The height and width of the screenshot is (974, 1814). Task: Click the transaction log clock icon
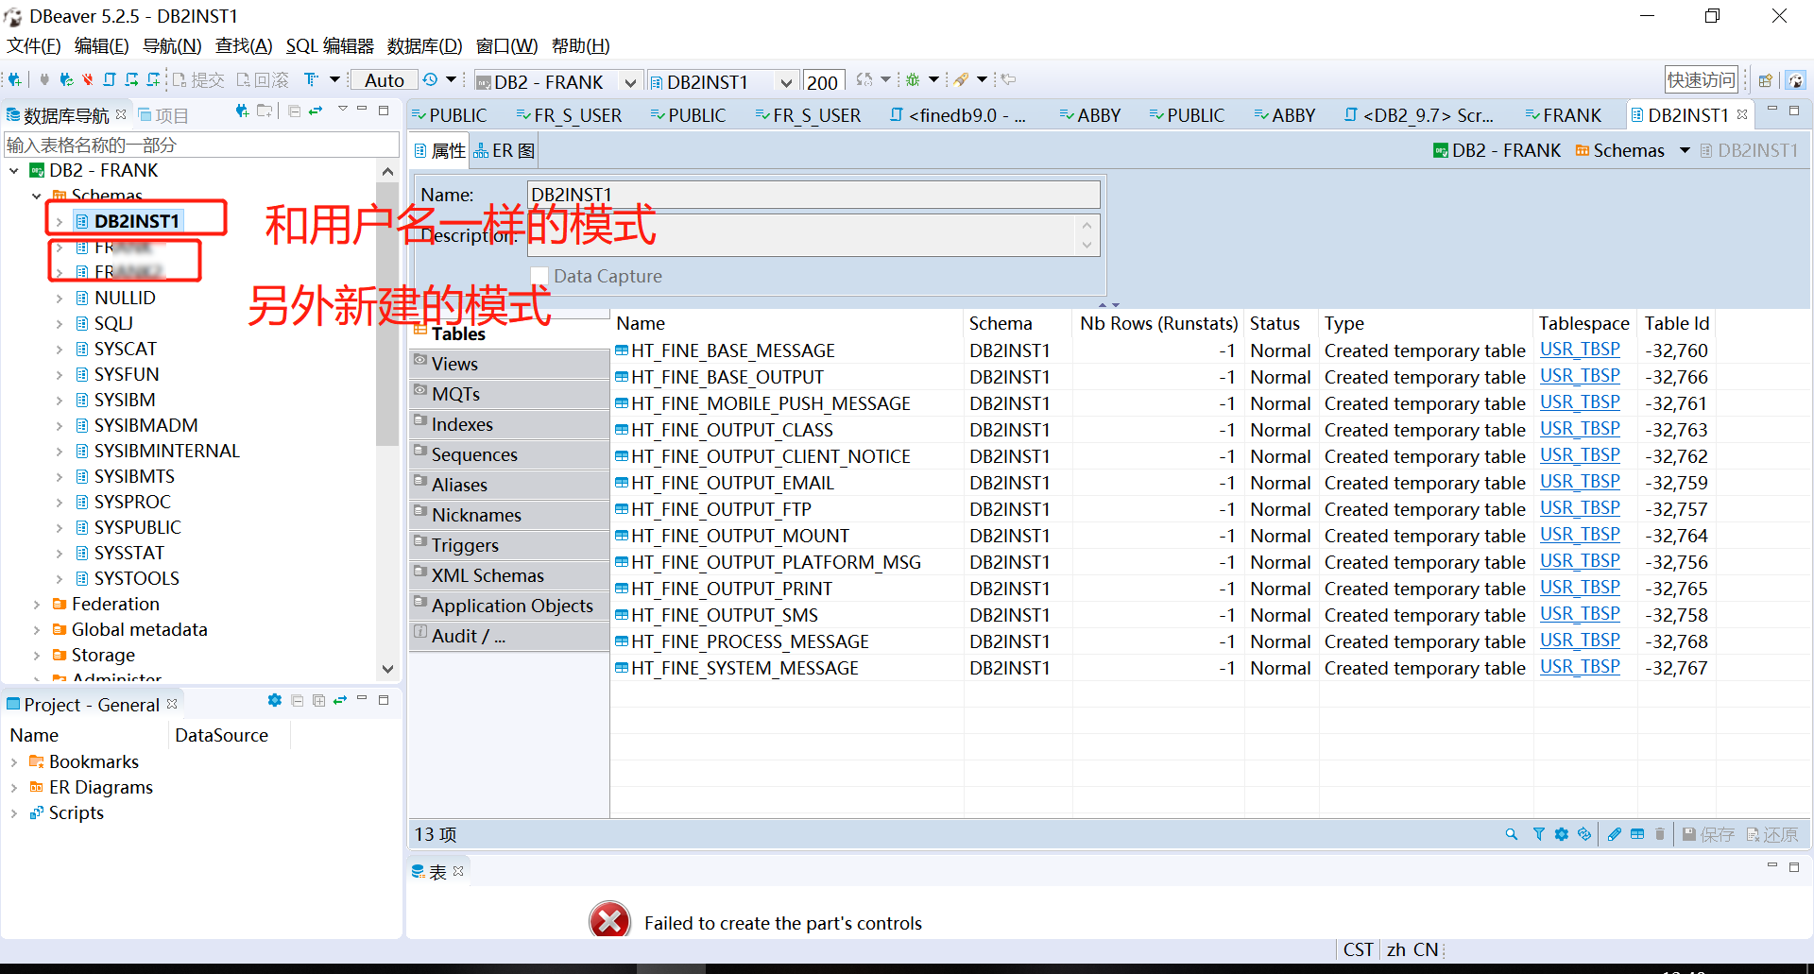[x=430, y=80]
